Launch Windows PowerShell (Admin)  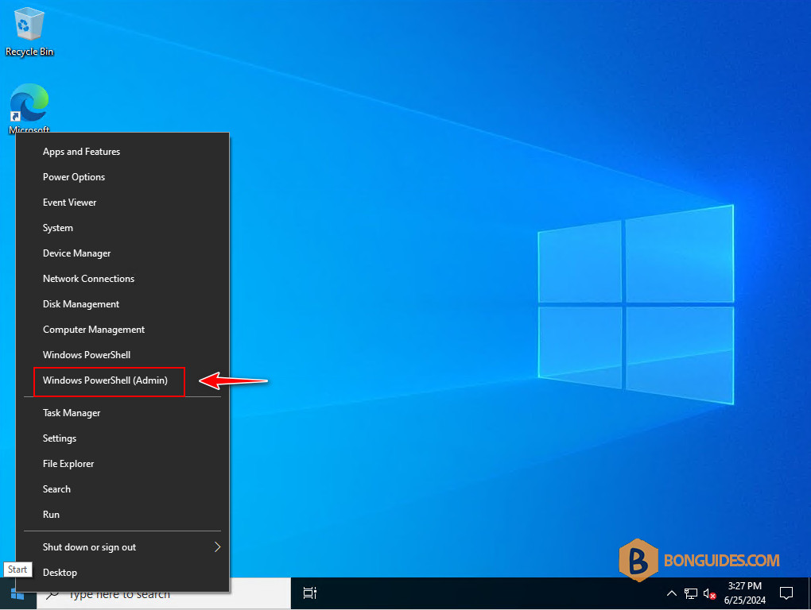tap(123, 380)
